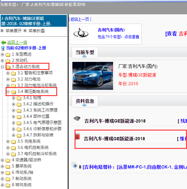Click 厂家:吉利汽车(国内) text
187x189 pixels.
click(x=138, y=66)
